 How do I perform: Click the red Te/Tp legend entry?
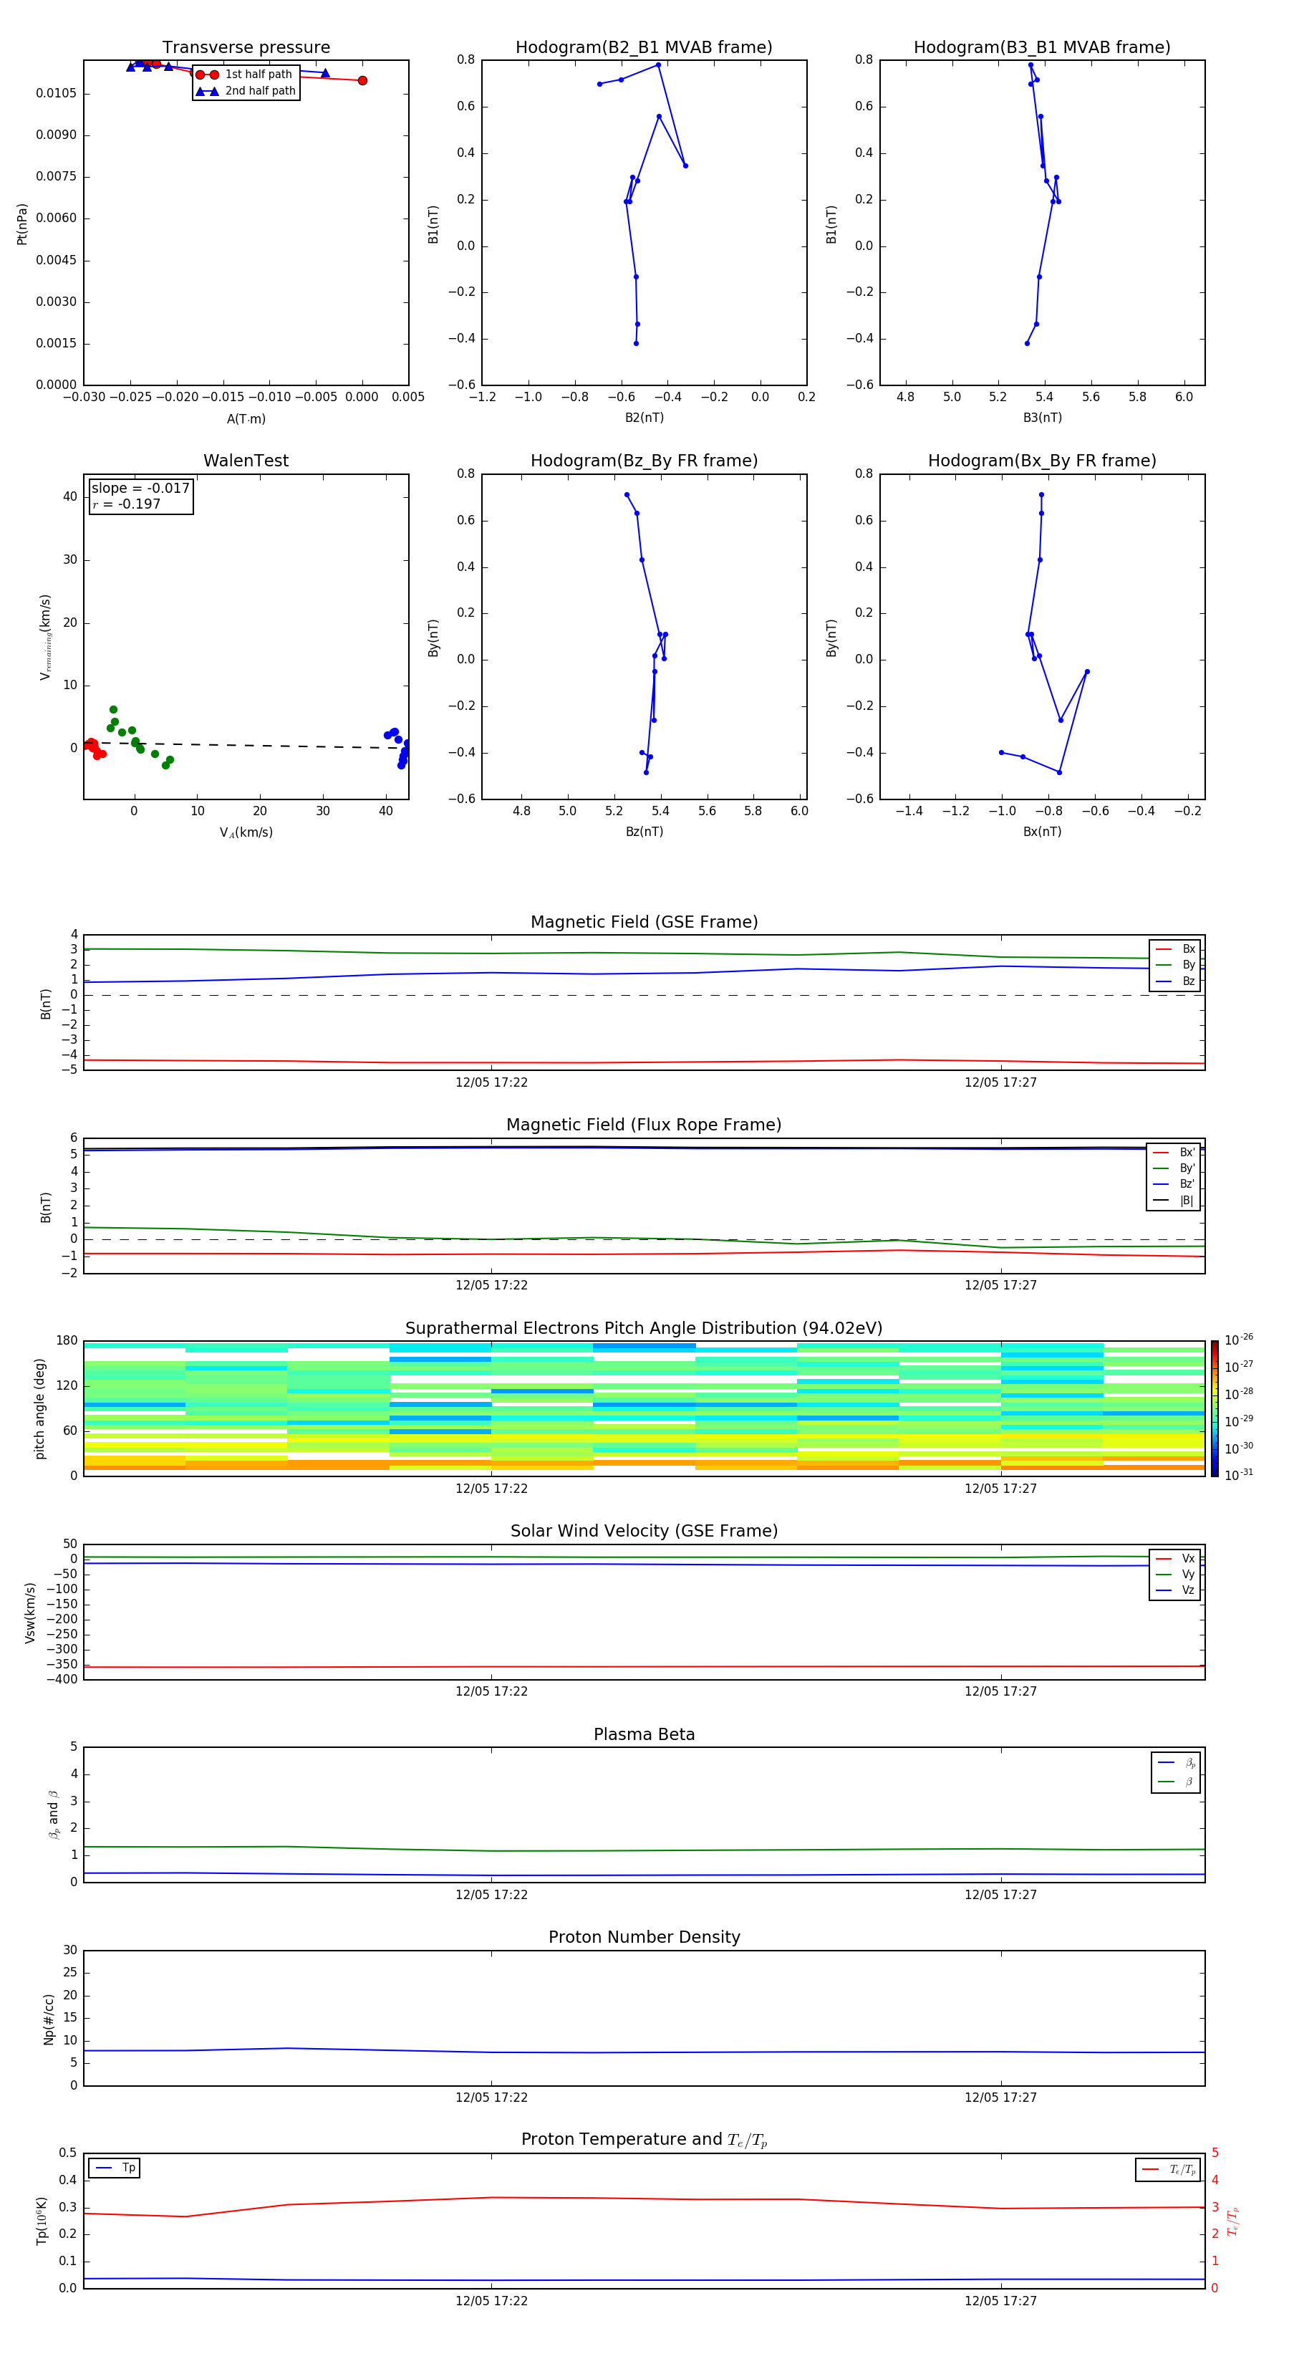pyautogui.click(x=1168, y=2171)
